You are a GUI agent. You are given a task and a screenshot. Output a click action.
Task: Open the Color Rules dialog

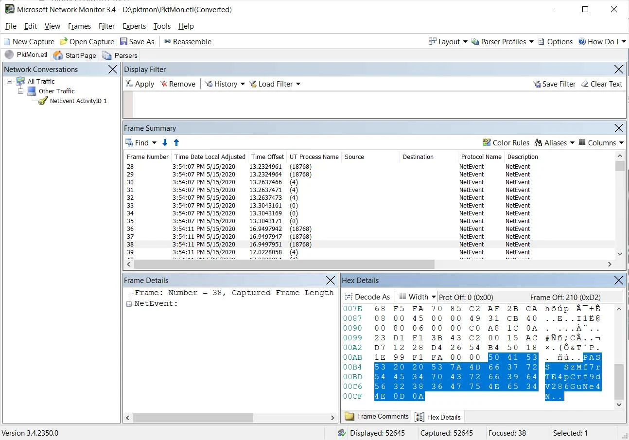506,142
